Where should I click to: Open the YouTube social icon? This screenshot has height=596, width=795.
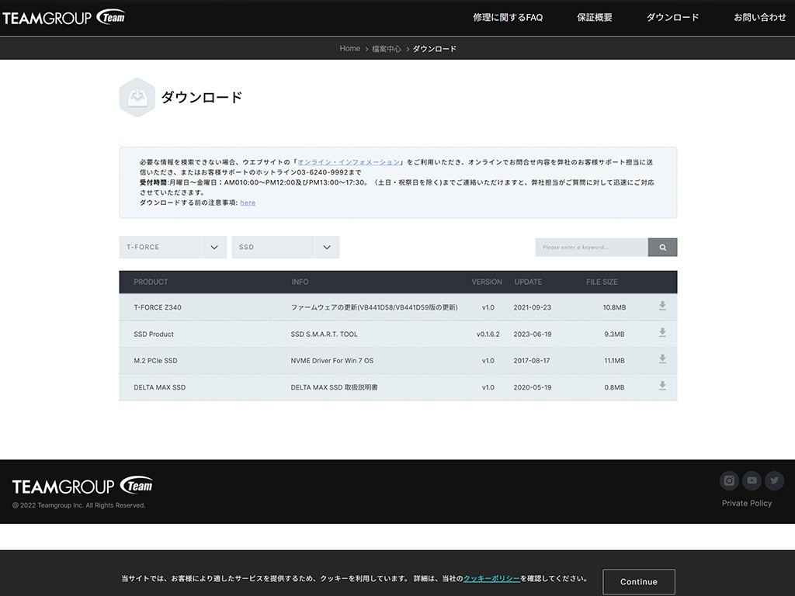(x=752, y=480)
